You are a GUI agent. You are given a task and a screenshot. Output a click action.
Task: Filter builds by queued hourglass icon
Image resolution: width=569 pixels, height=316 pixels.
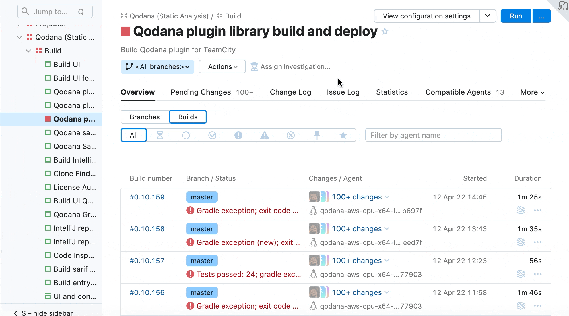pos(160,135)
